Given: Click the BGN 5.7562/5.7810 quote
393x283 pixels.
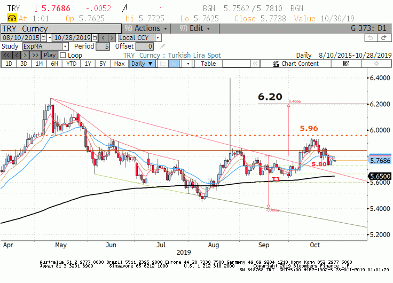Looking at the screenshot, I should coord(242,9).
